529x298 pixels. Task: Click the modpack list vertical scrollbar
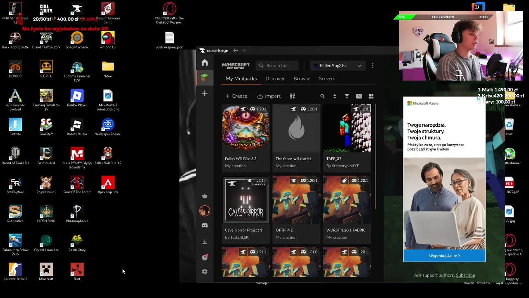(376, 156)
